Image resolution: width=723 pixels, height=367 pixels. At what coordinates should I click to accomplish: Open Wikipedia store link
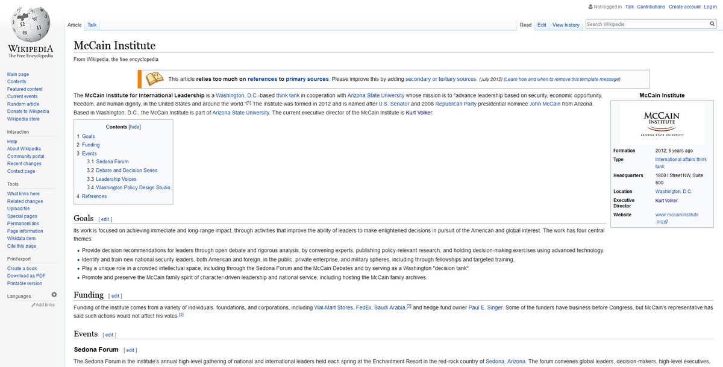(x=24, y=119)
